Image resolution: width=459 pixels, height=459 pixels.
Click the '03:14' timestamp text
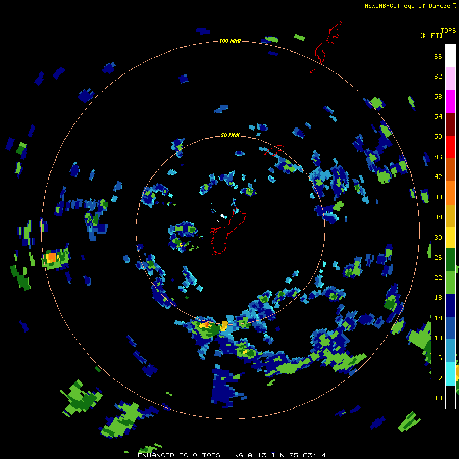(x=314, y=455)
